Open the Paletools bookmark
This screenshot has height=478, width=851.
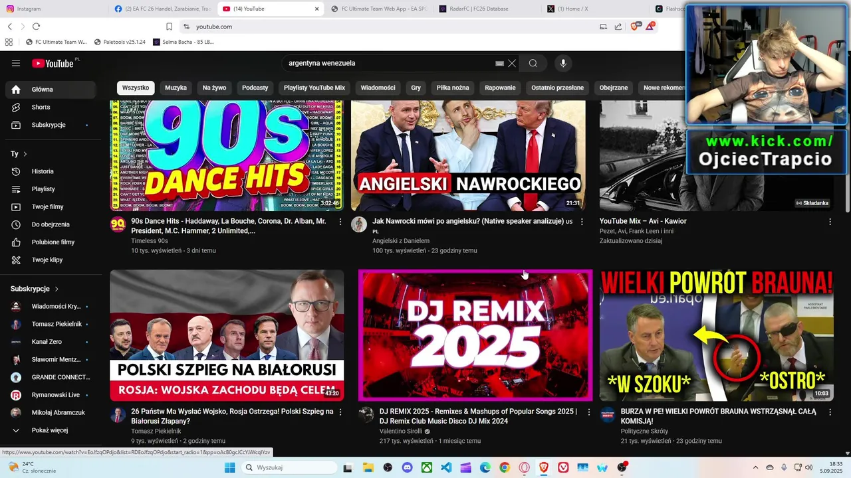pyautogui.click(x=120, y=42)
